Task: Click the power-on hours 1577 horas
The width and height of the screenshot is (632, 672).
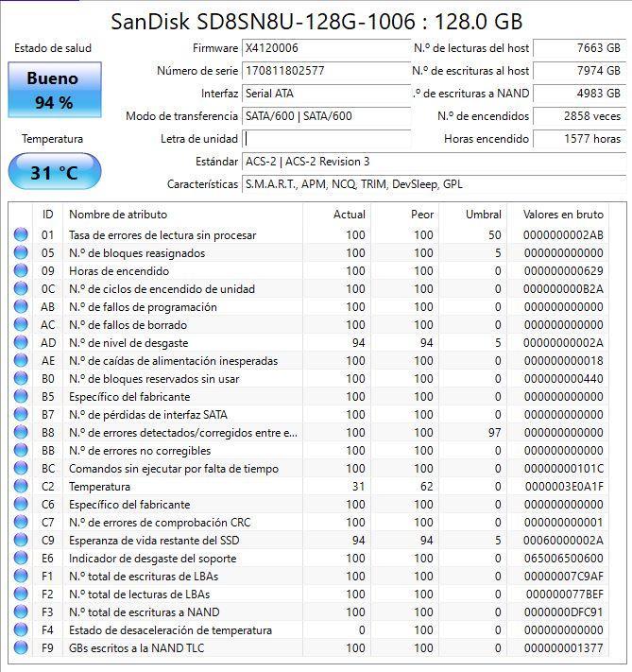Action: [x=579, y=139]
